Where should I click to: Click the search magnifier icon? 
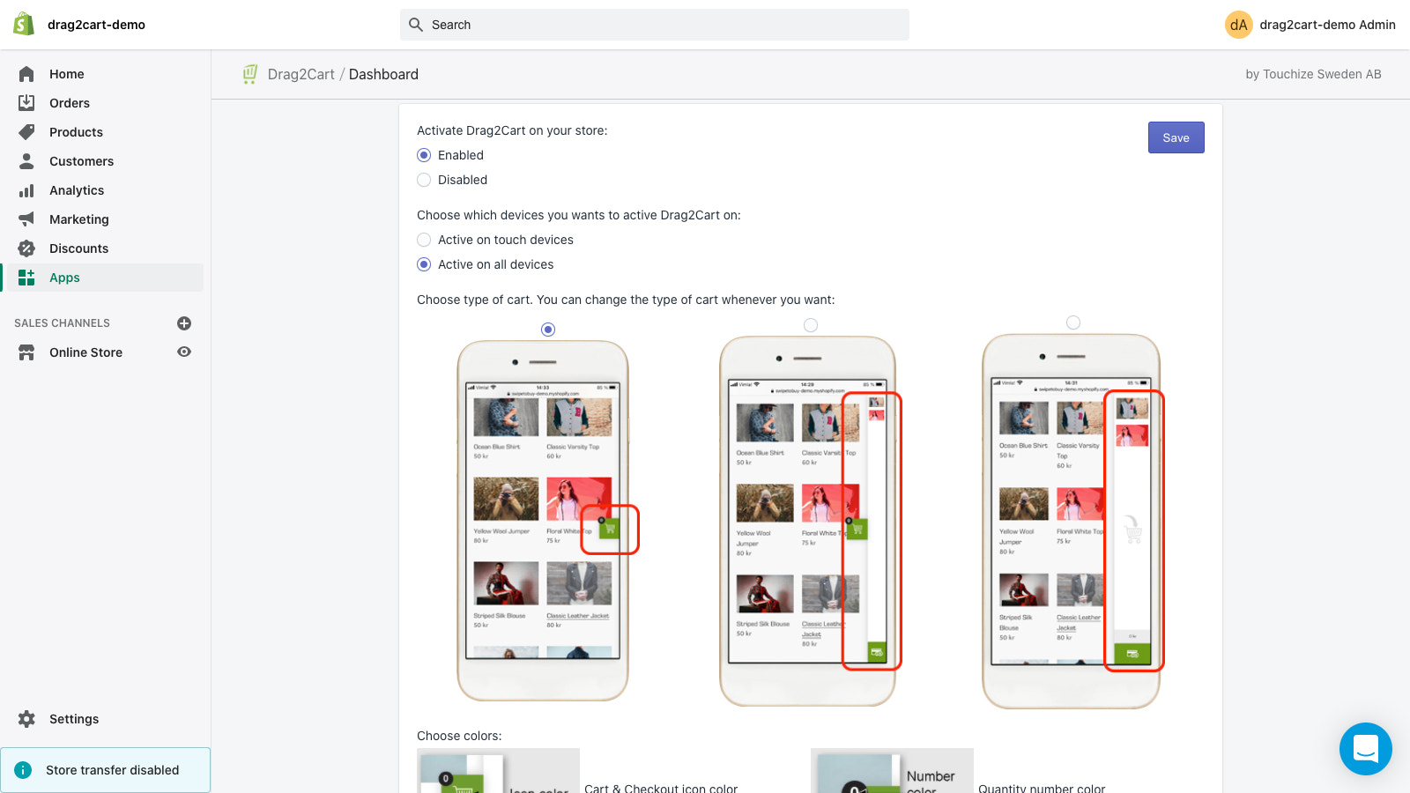pos(416,25)
